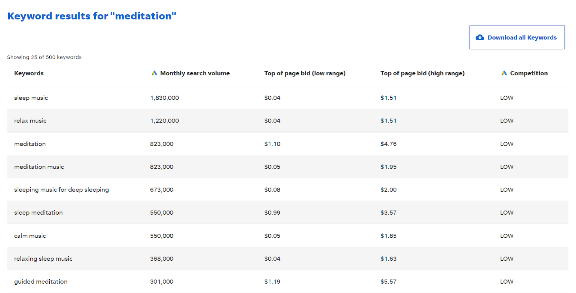Click the 823,000 volume in the meditation music row
This screenshot has width=576, height=293.
click(162, 167)
